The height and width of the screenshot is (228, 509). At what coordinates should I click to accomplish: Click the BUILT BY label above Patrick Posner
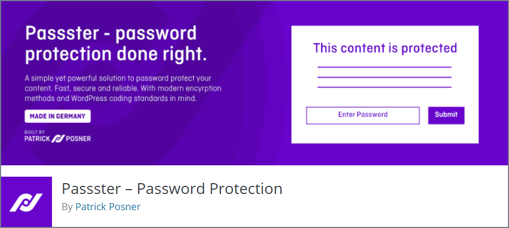35,132
